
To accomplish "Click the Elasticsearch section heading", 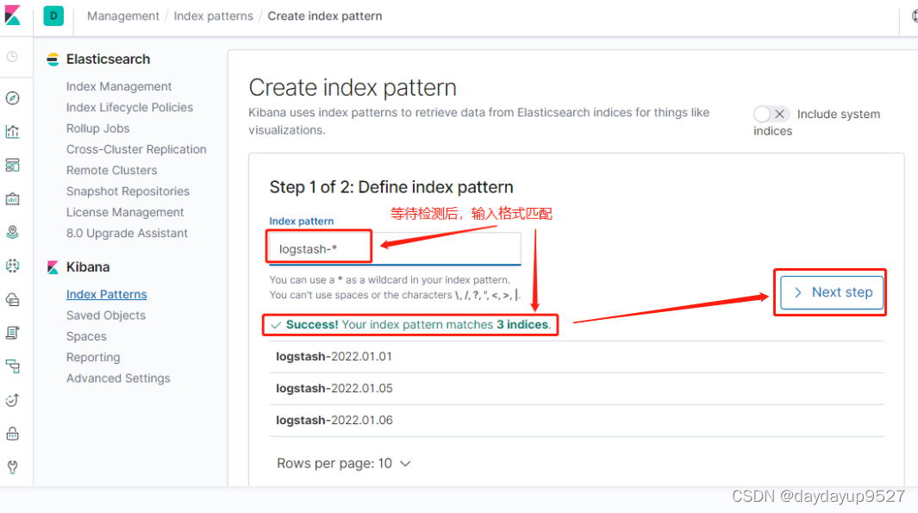I will click(x=109, y=59).
